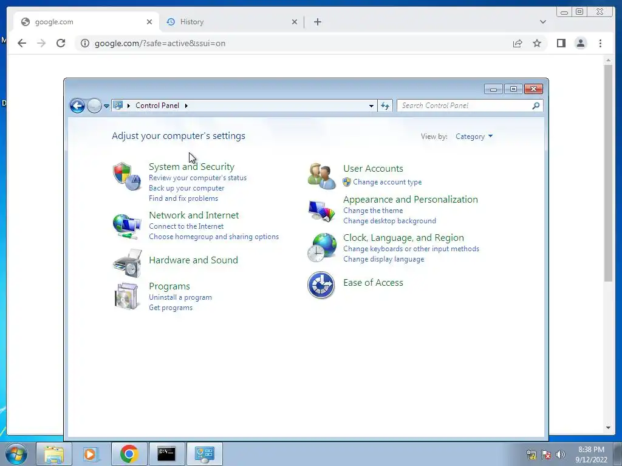Viewport: 622px width, 466px height.
Task: Click Uninstall a program link
Action: pos(180,297)
